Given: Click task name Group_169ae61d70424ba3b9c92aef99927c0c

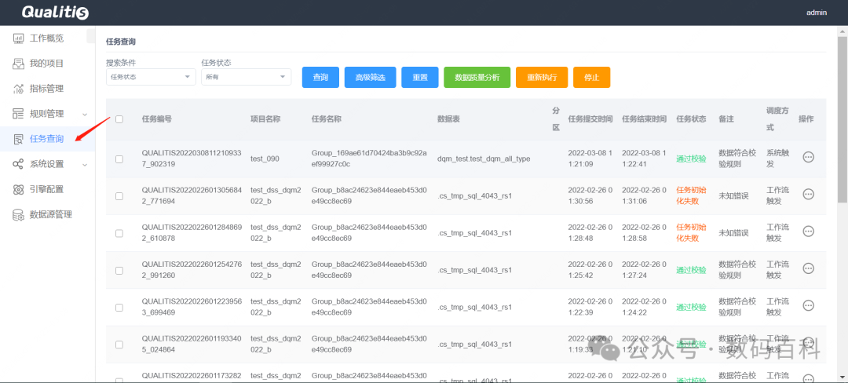Looking at the screenshot, I should [x=369, y=159].
